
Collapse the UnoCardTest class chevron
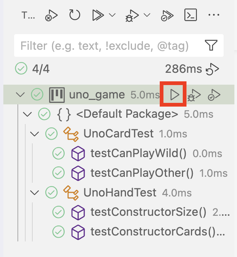[x=35, y=133]
